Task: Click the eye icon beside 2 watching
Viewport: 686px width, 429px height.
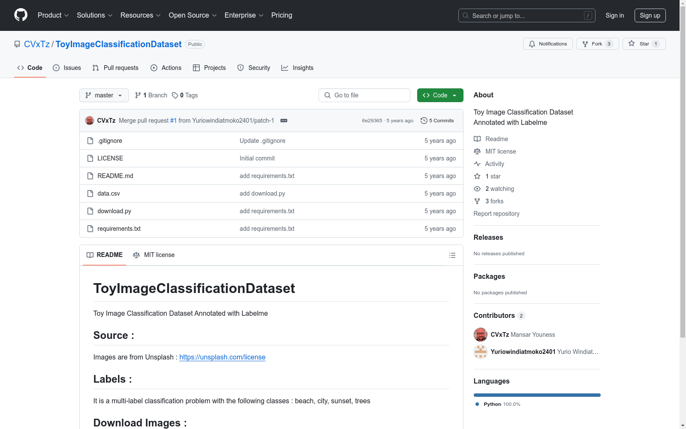Action: point(477,189)
